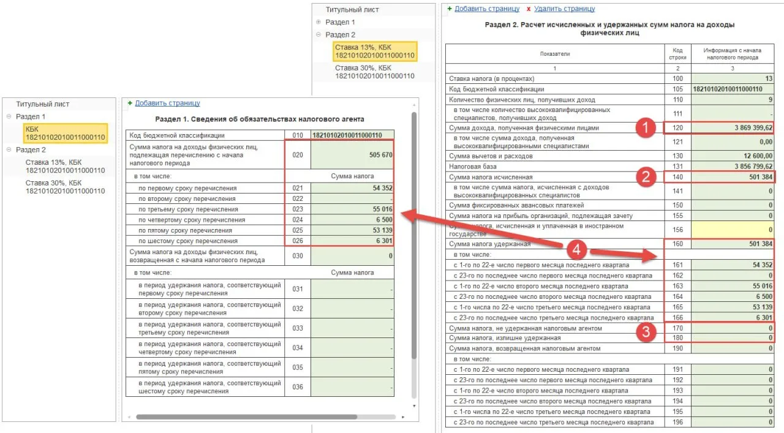Click the horizontal scrollbar under the Раздел 1 form
Image resolution: width=784 pixels, height=433 pixels.
point(247,416)
